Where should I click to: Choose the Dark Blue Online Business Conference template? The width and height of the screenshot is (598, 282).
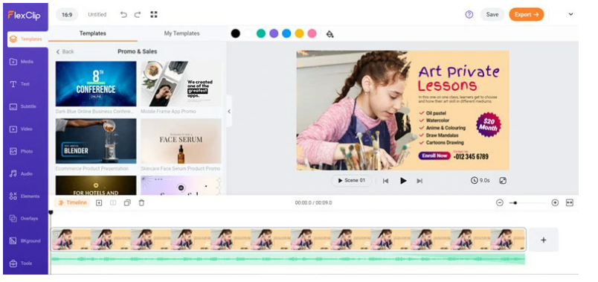[x=96, y=84]
